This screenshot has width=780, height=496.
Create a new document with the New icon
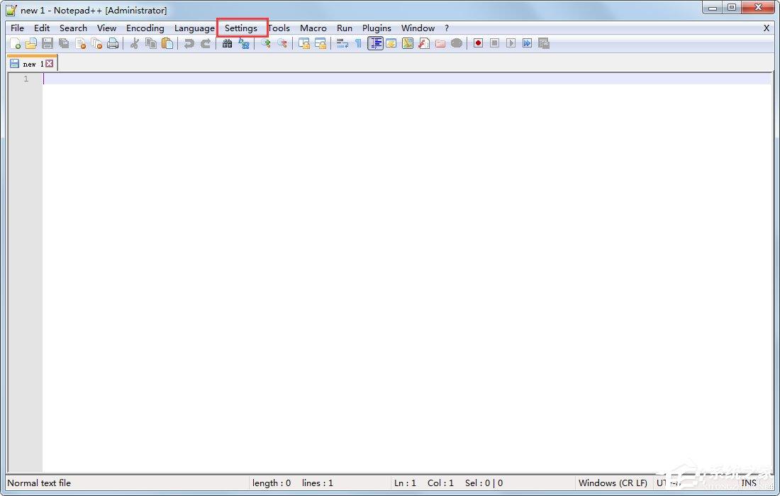(x=16, y=44)
